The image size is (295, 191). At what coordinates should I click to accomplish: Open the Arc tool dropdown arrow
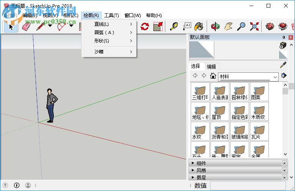(x=71, y=26)
